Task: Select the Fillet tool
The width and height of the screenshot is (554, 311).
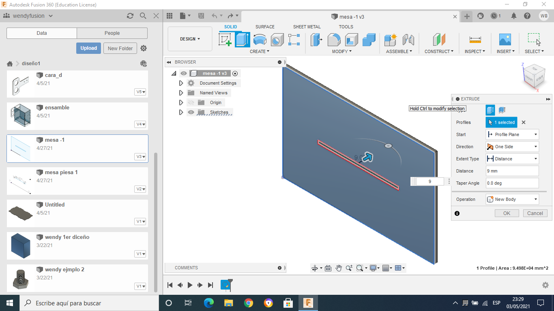Action: 334,40
